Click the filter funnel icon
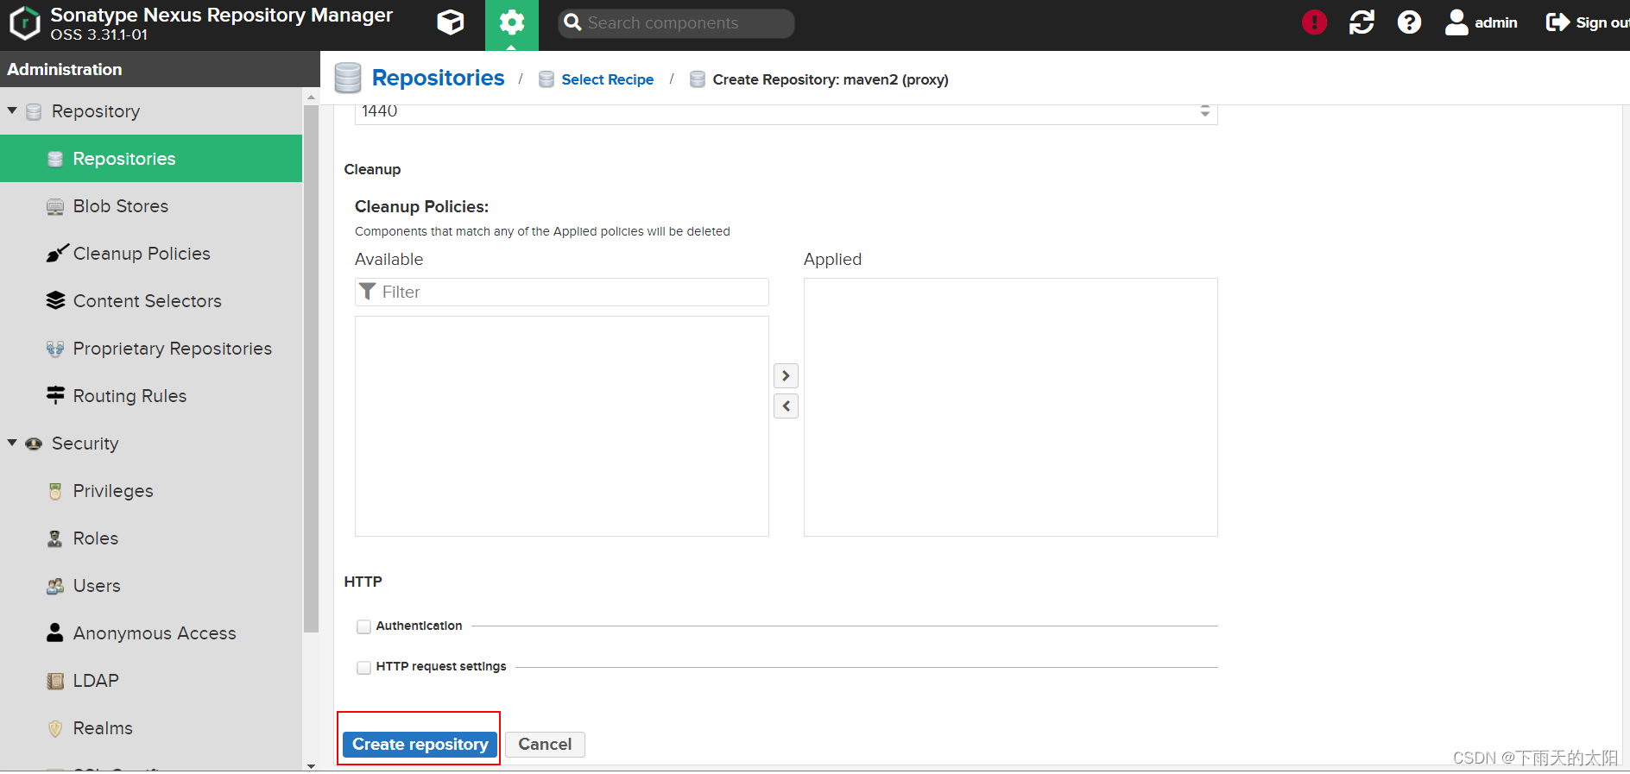1630x774 pixels. 368,292
